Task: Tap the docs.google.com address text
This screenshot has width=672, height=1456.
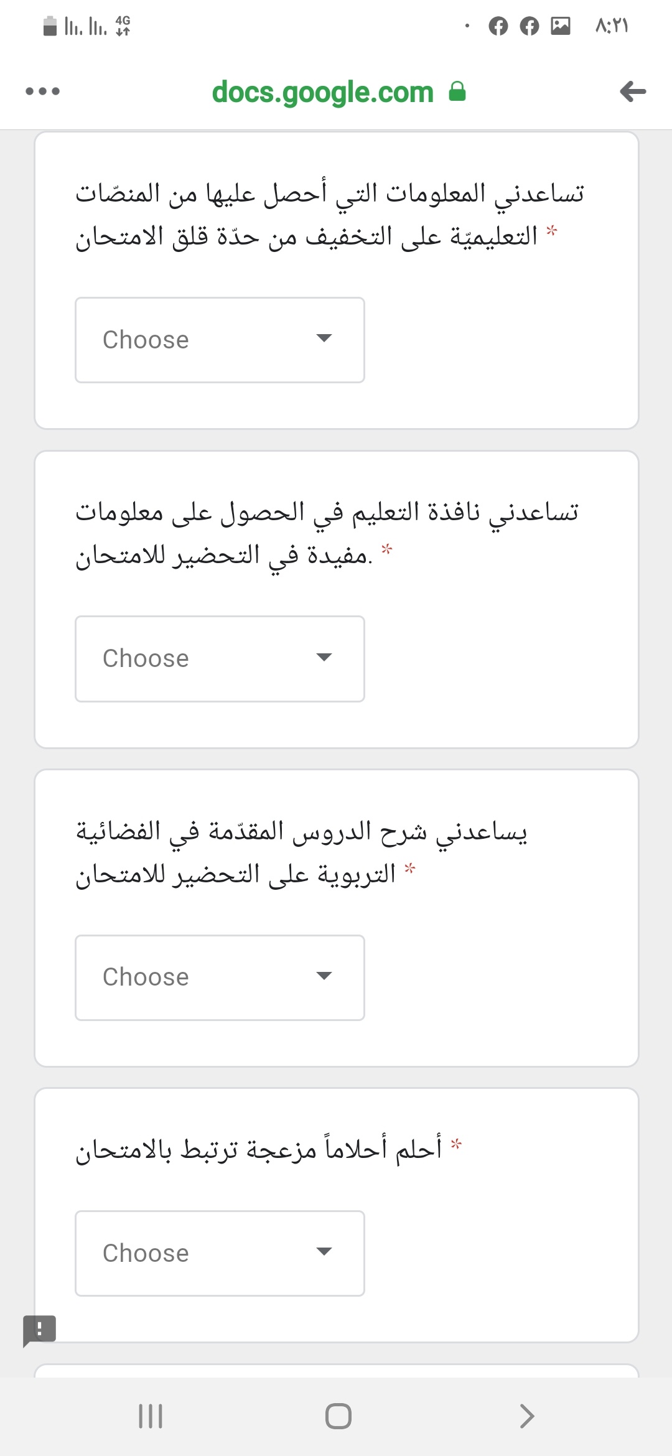Action: (322, 92)
